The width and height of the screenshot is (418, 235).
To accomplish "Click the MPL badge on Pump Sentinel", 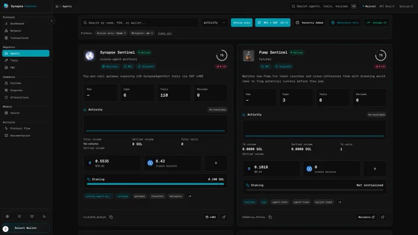I will pyautogui.click(x=266, y=66).
